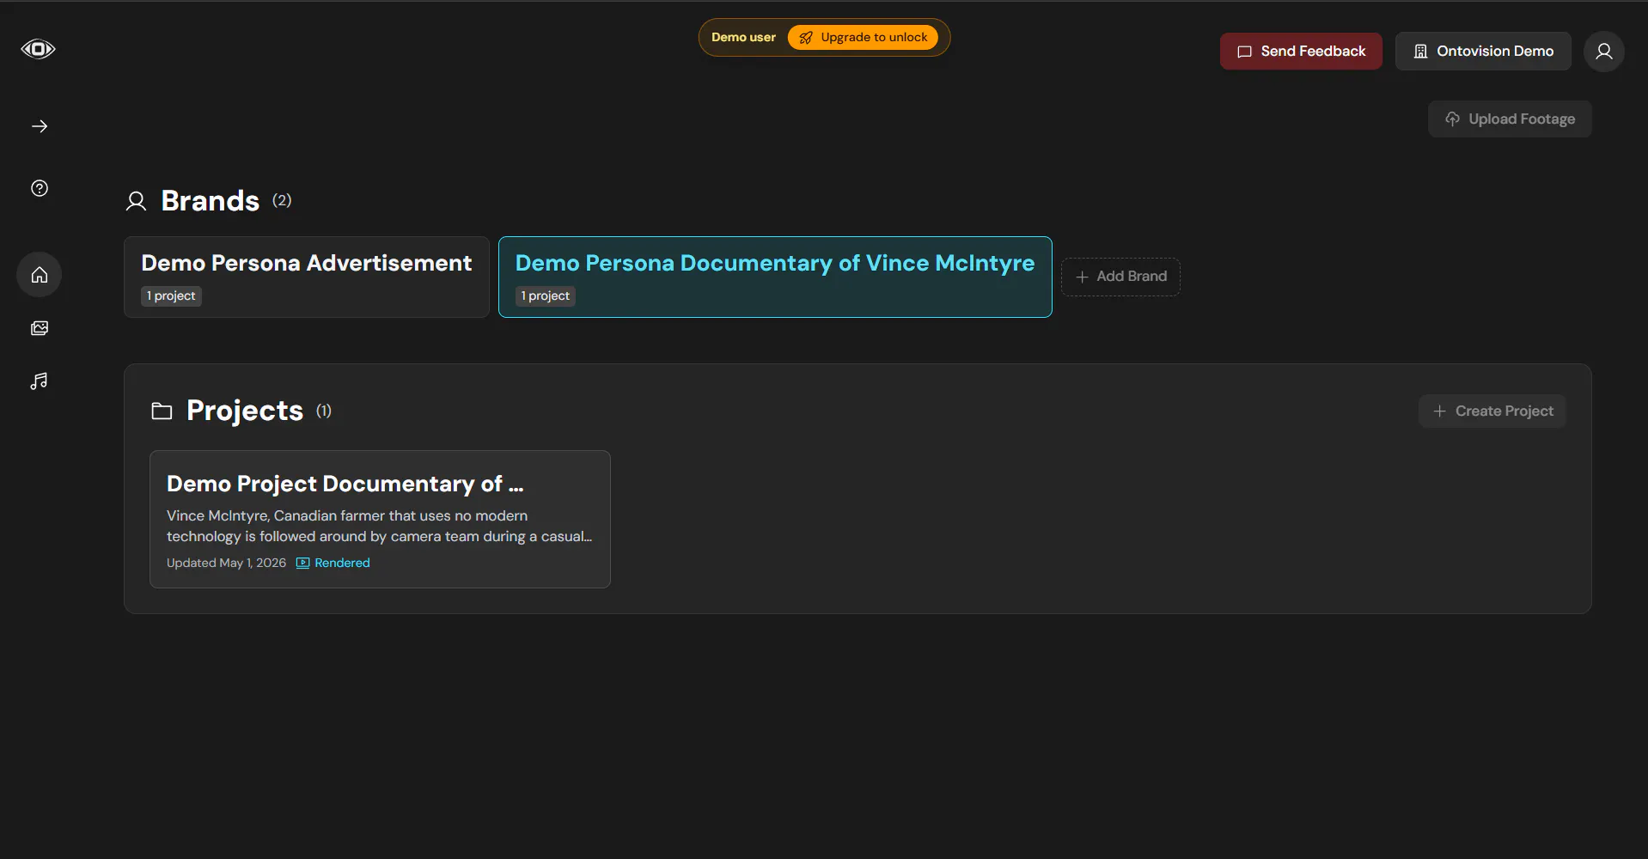Click the person icon beside Brands
The image size is (1648, 859).
tap(136, 202)
